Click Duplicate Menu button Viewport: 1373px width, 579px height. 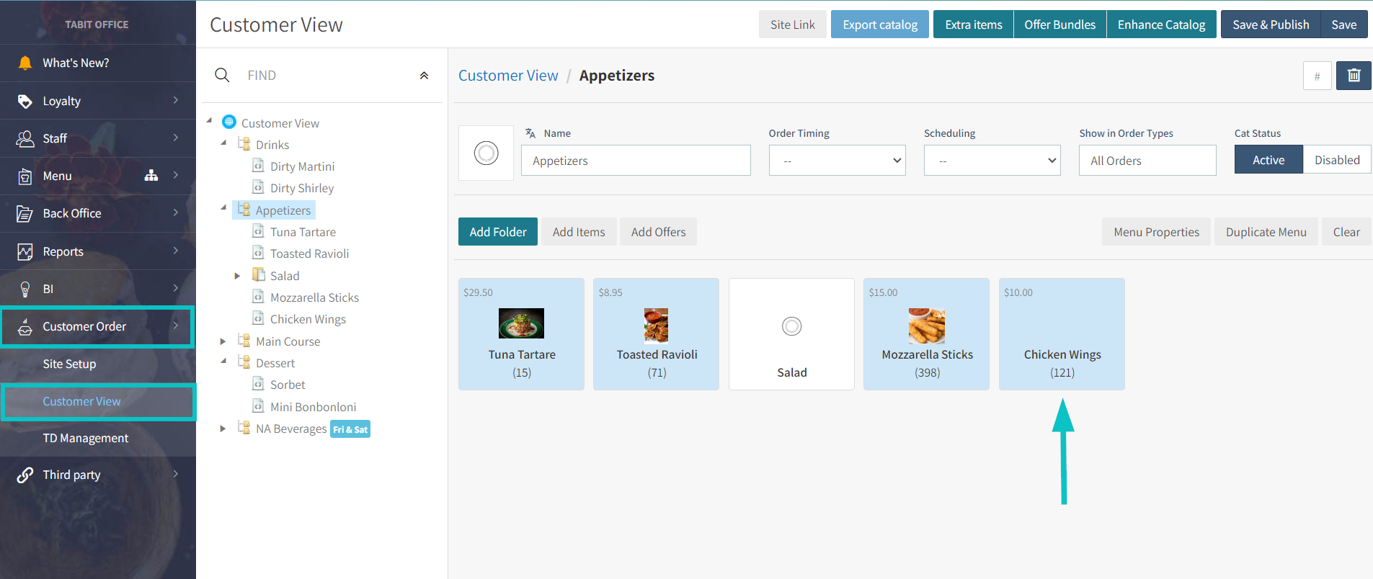tap(1266, 232)
